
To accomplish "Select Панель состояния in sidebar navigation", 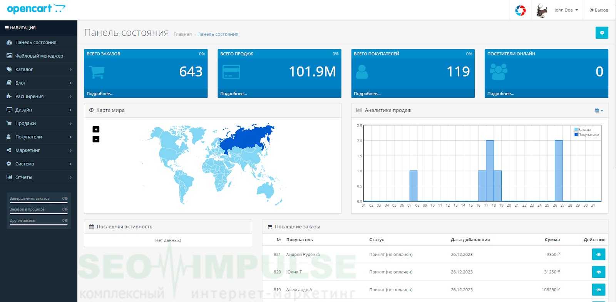I will (35, 43).
